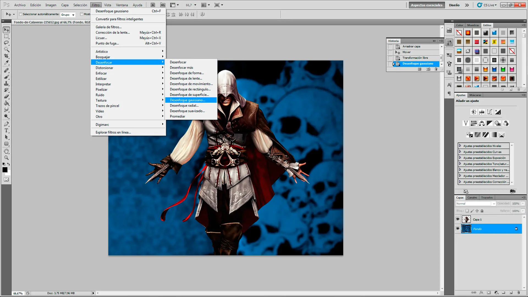Swap foreground and background colors
Screen dimensions: 528x297
point(9,164)
